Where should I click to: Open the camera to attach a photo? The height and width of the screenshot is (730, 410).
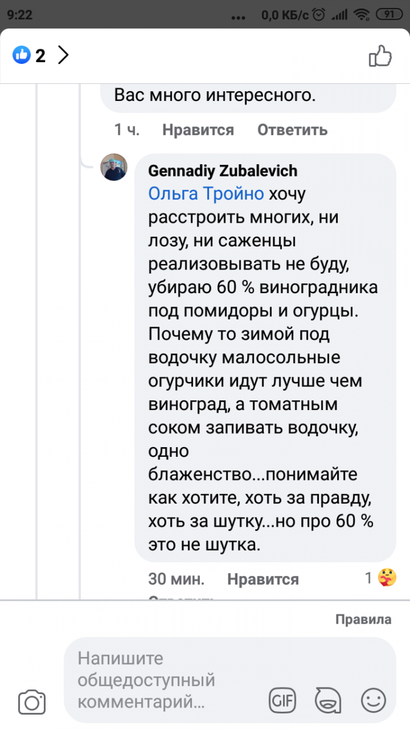[x=32, y=701]
